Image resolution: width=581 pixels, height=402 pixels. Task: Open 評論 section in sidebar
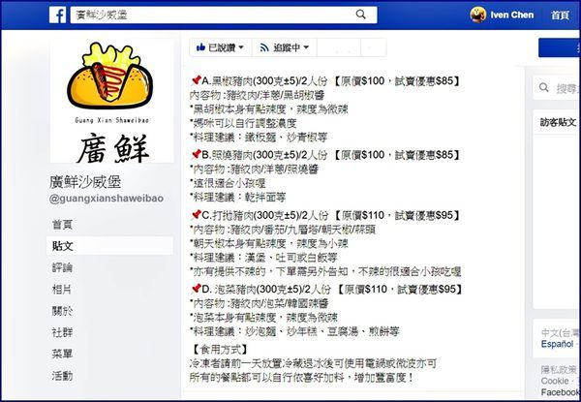[62, 267]
